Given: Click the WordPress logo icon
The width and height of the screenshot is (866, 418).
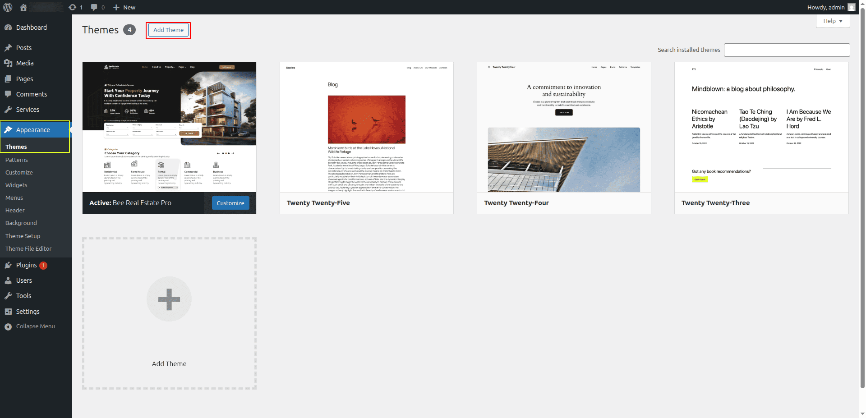Looking at the screenshot, I should click(x=8, y=7).
